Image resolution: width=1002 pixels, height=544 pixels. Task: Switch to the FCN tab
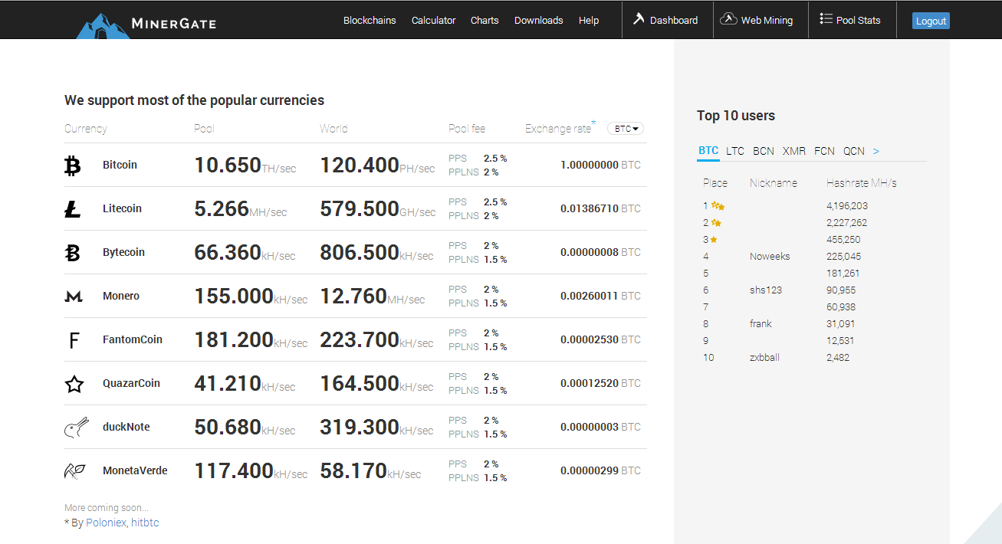coord(824,151)
